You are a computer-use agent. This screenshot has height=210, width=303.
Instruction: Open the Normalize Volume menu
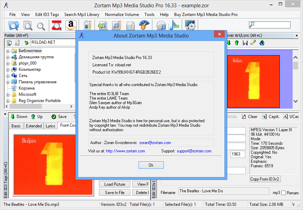click(x=122, y=15)
